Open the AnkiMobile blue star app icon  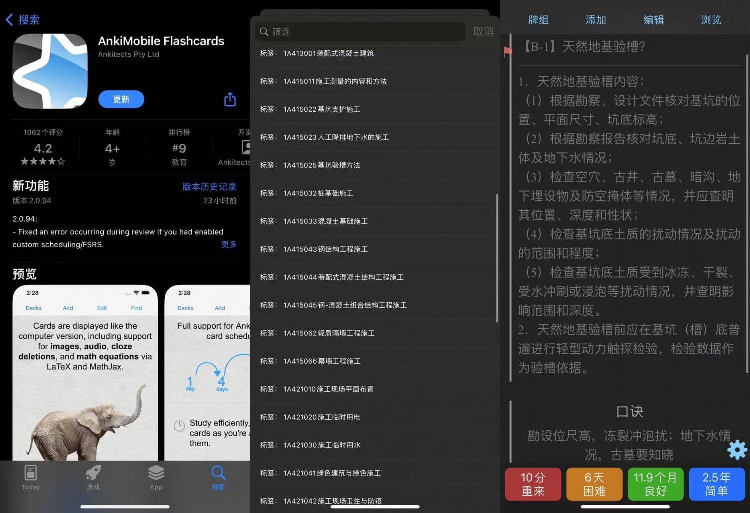pos(50,71)
